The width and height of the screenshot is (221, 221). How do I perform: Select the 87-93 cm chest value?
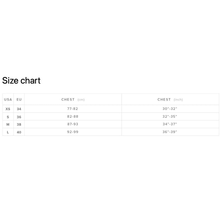pyautogui.click(x=73, y=124)
